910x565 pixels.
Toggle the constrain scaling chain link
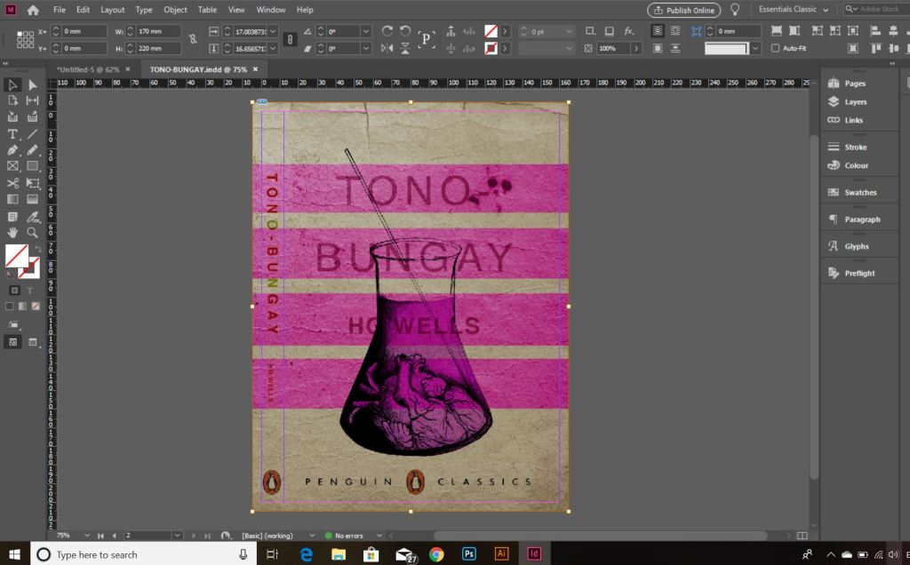290,39
